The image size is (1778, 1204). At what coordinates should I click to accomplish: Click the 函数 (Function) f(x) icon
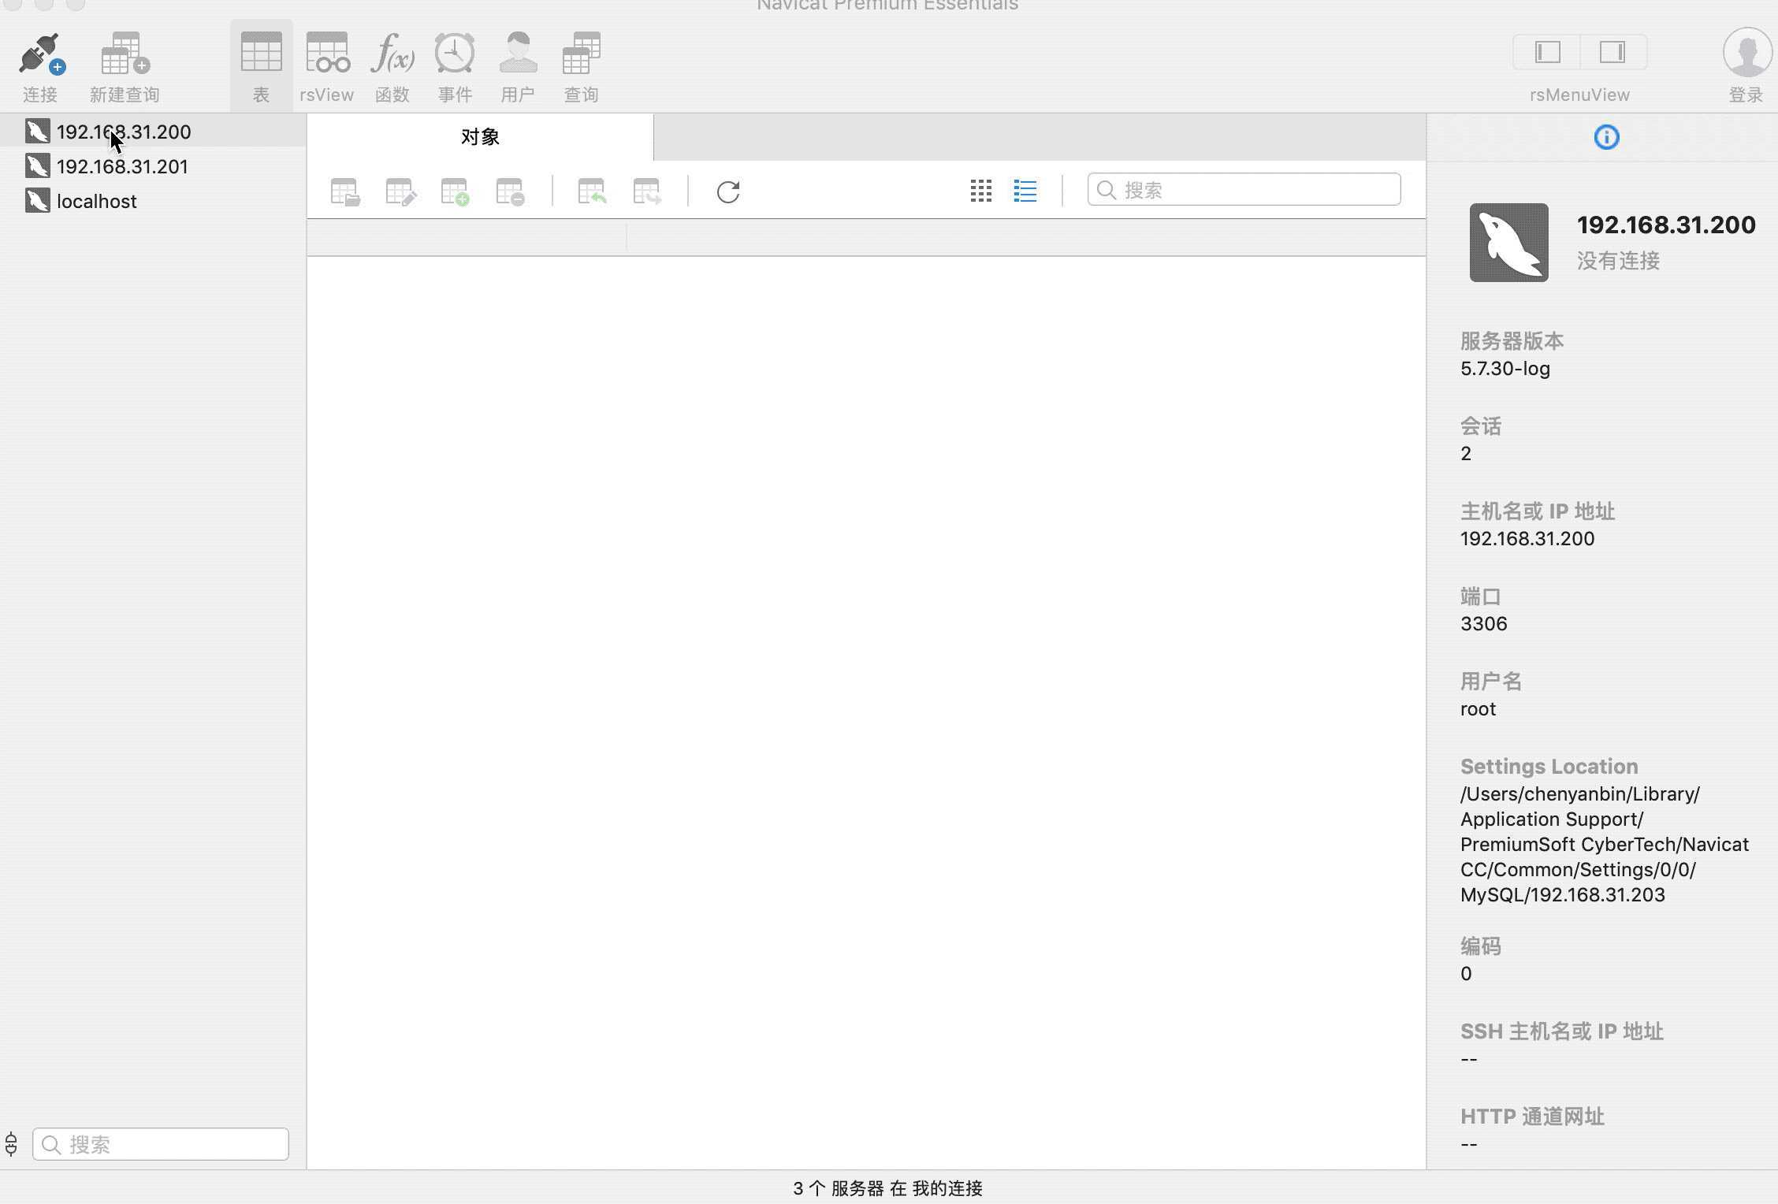392,52
